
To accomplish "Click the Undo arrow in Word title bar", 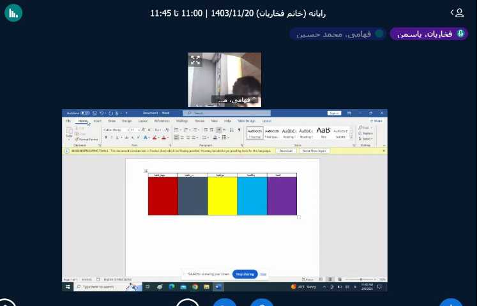I will tap(102, 113).
